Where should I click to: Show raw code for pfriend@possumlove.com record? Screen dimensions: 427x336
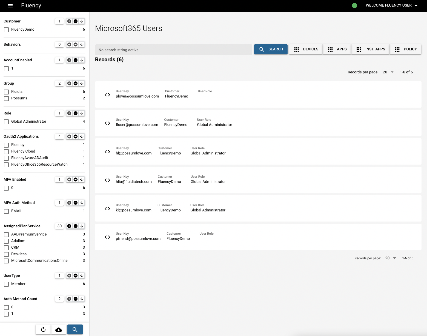(107, 237)
